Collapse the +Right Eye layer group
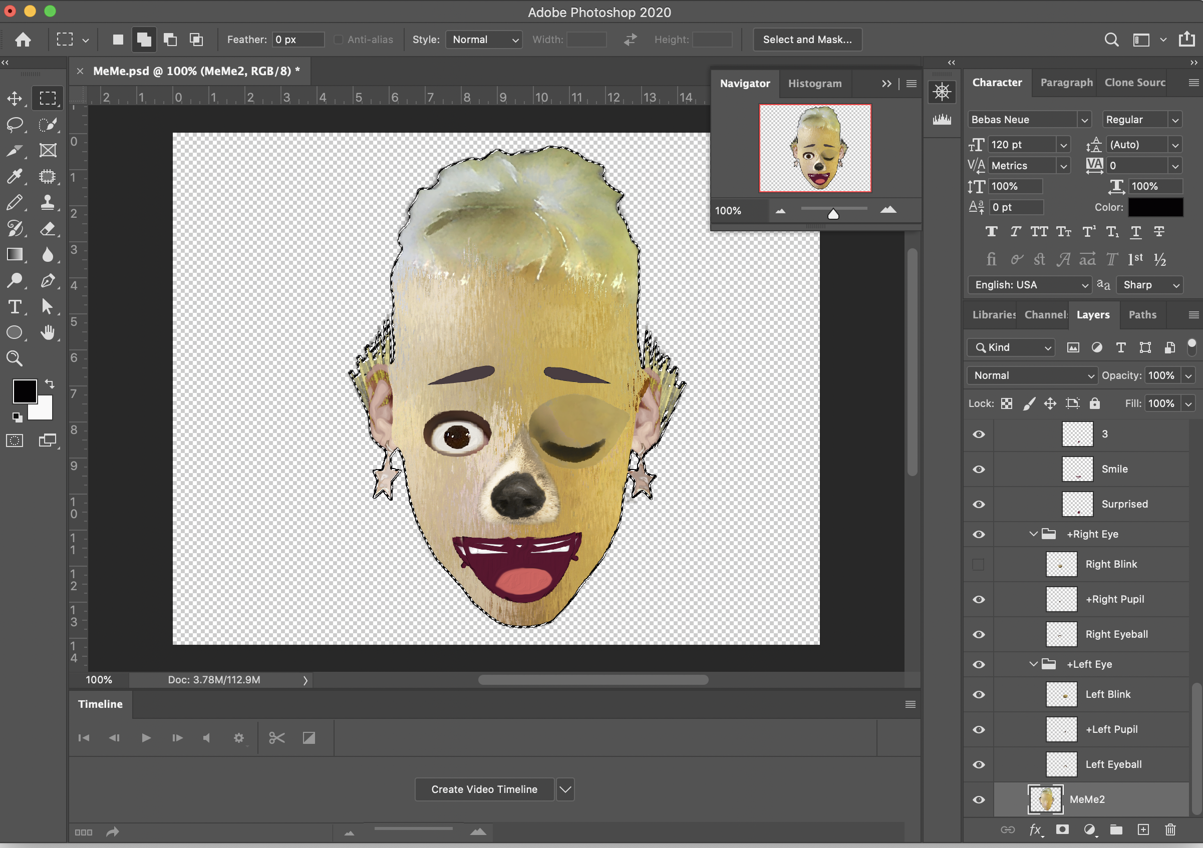This screenshot has width=1203, height=848. (1033, 534)
